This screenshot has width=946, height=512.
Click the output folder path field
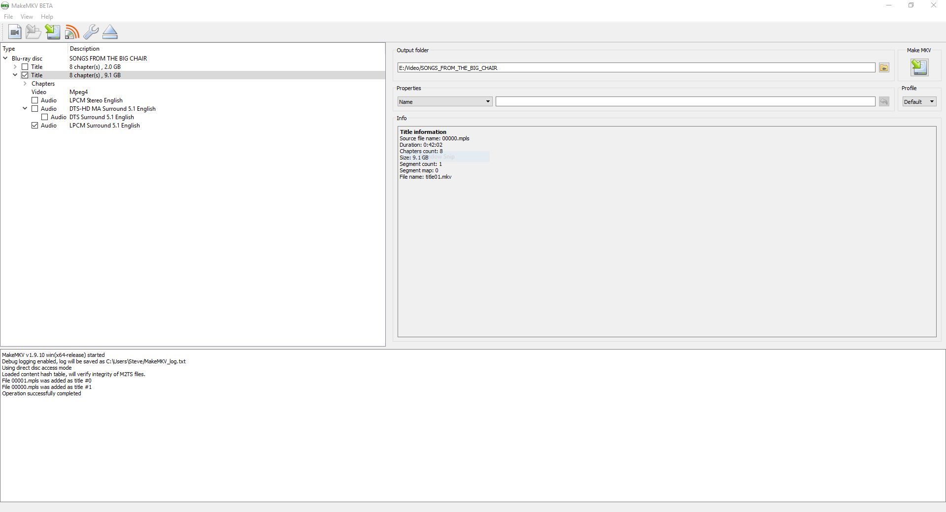[x=636, y=68]
